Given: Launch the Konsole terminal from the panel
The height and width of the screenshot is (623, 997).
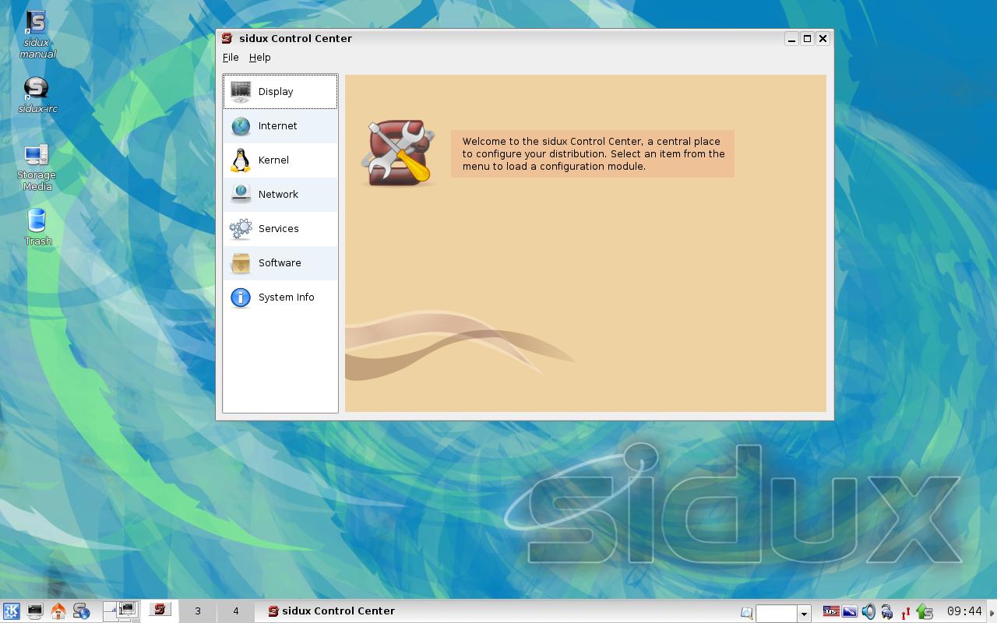Looking at the screenshot, I should click(34, 611).
